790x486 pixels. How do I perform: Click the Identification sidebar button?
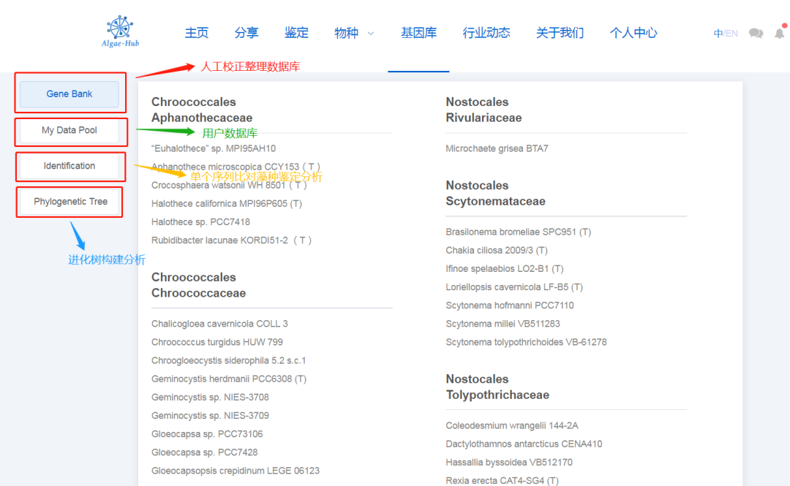69,166
